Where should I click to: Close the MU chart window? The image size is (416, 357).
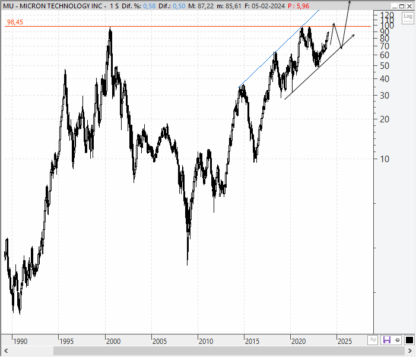coord(409,6)
